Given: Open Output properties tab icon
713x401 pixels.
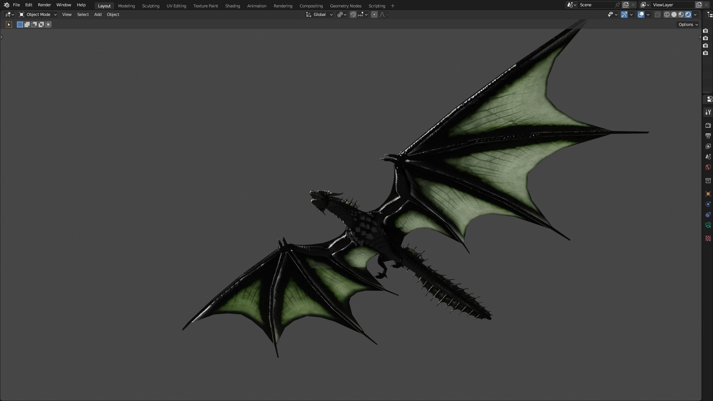Looking at the screenshot, I should (x=708, y=136).
